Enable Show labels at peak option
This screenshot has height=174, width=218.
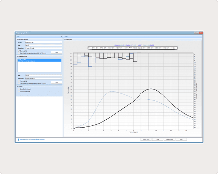(x=19, y=89)
